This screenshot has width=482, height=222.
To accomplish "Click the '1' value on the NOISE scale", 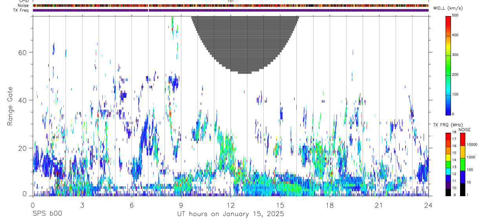I will 467,195.
